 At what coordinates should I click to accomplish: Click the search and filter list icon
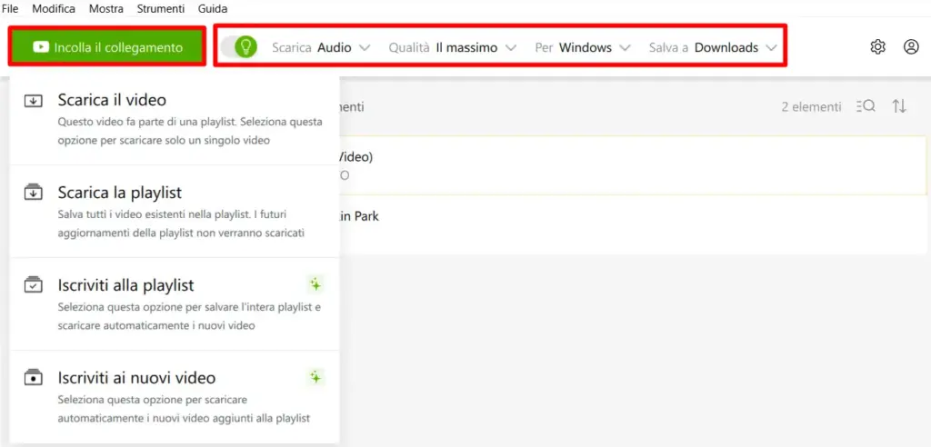(x=866, y=106)
